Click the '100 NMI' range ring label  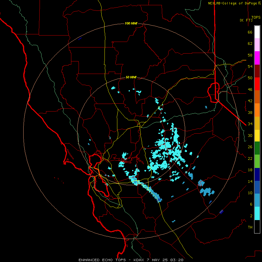[131, 23]
